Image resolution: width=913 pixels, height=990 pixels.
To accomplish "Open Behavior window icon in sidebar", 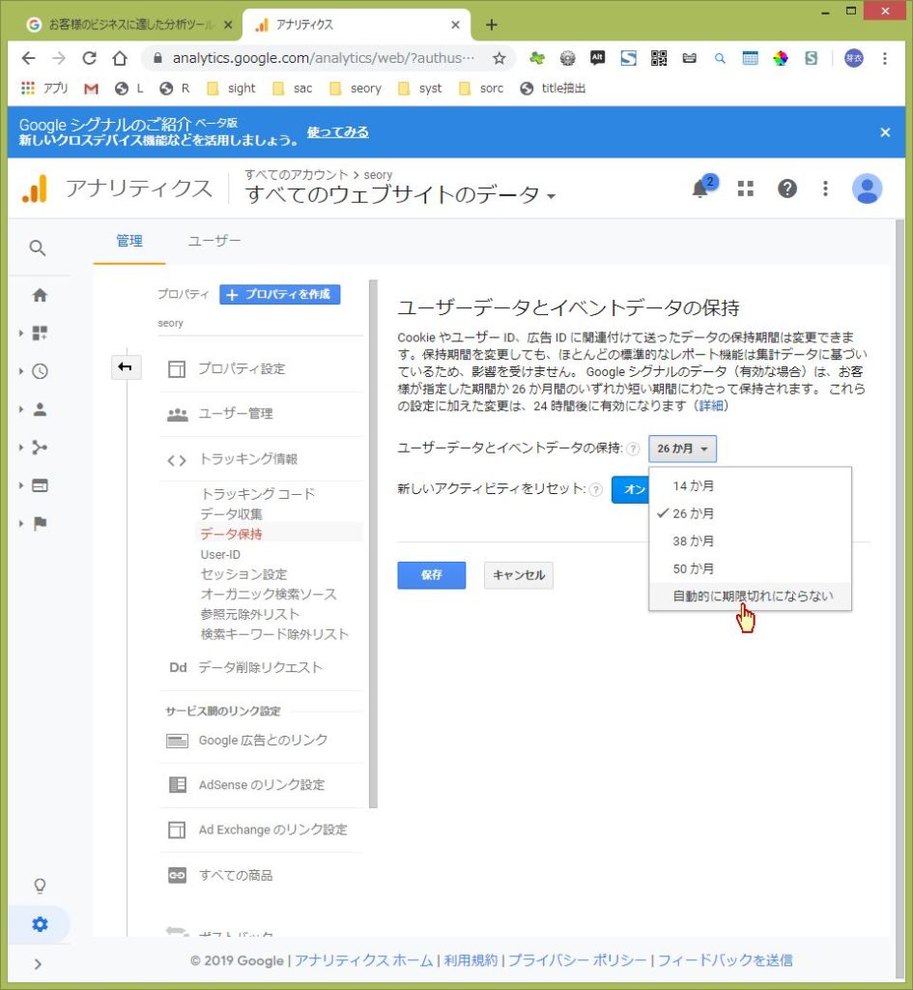I will 40,485.
